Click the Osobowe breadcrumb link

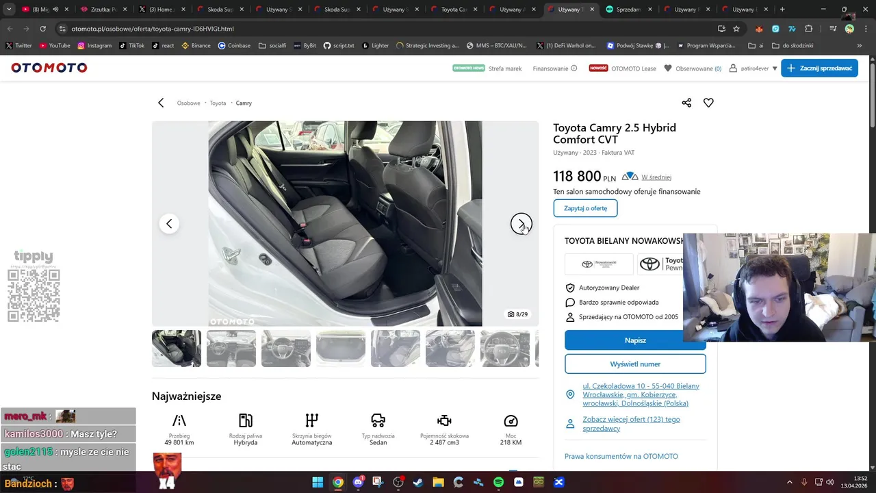tap(188, 103)
